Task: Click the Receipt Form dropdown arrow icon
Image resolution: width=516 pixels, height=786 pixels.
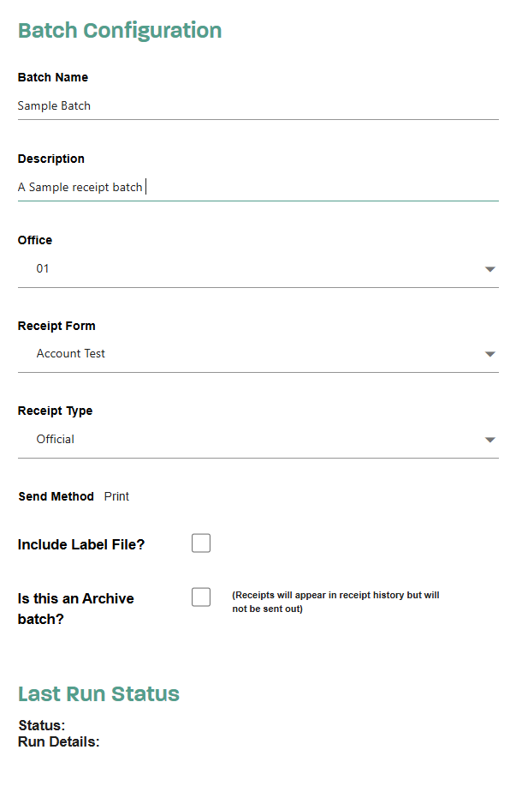Action: (490, 354)
